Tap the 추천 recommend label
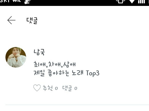Viewport: 149px width, 111px height. point(48,88)
